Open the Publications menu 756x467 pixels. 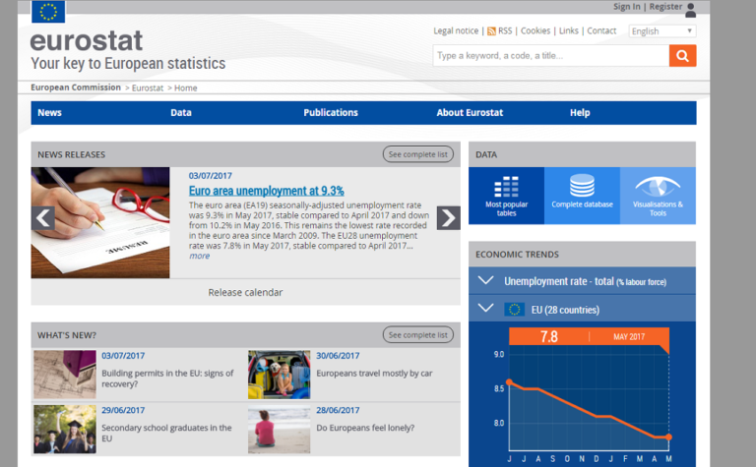[x=331, y=113]
